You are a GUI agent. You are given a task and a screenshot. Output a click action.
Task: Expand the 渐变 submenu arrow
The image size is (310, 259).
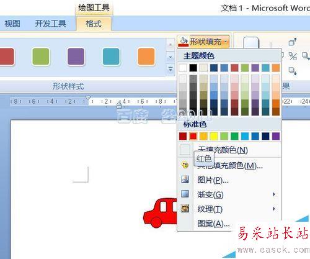pyautogui.click(x=274, y=194)
